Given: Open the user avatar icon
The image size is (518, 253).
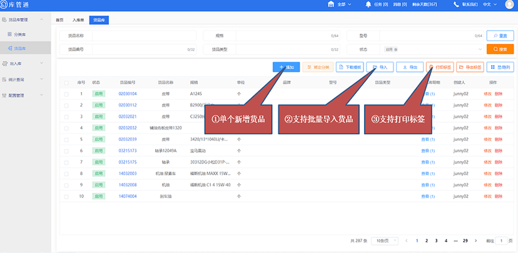Looking at the screenshot, I should pyautogui.click(x=510, y=4).
